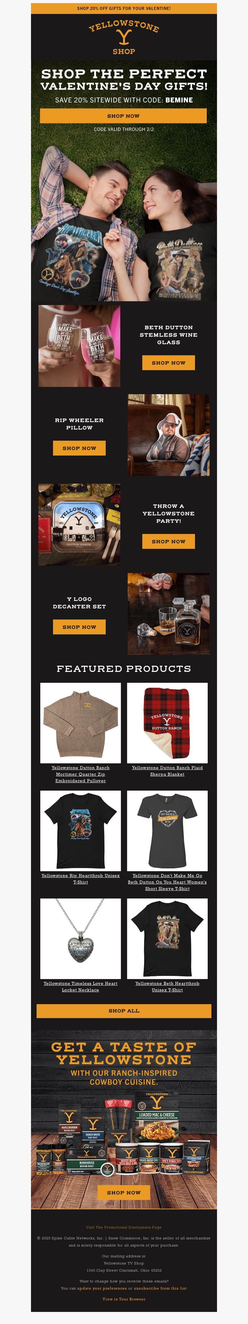The width and height of the screenshot is (248, 1324).
Task: Shop now for Throw a Yellowstone Party
Action: pos(169,541)
